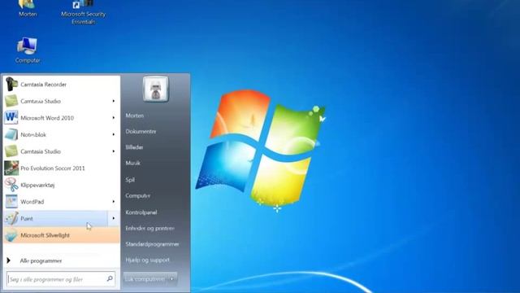Open shutdown options arrow next to Luk computeren
Viewport: 520px width, 293px height.
172,278
